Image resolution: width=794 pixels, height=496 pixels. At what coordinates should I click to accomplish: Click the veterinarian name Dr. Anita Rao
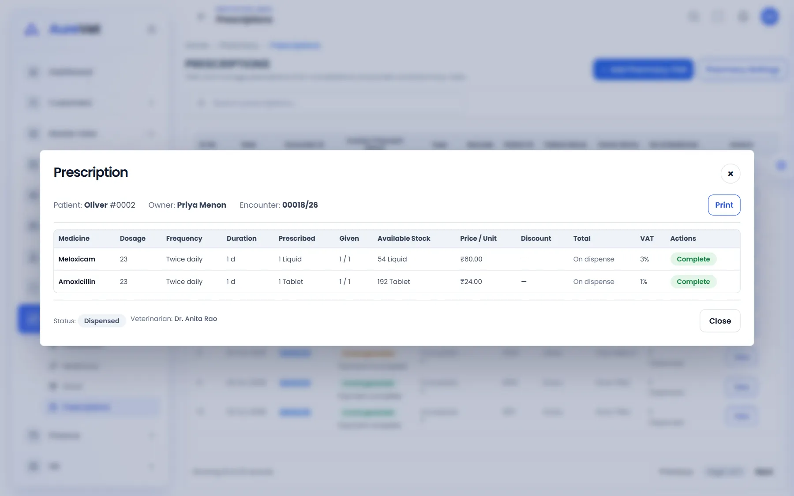point(195,319)
